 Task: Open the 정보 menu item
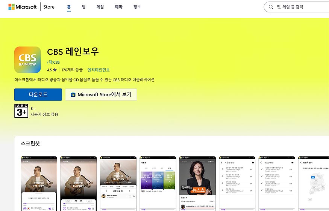(x=137, y=7)
